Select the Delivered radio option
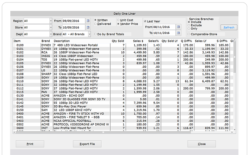Image resolution: width=250 pixels, height=155 pixels. tap(95, 24)
